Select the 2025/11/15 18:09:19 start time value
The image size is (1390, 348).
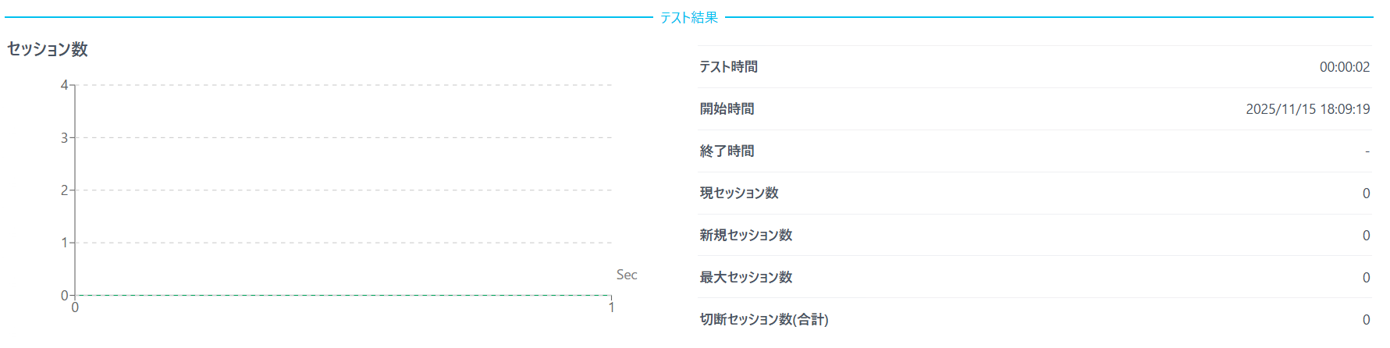point(1307,109)
